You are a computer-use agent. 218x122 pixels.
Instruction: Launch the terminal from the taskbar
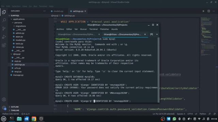[x=12, y=119]
